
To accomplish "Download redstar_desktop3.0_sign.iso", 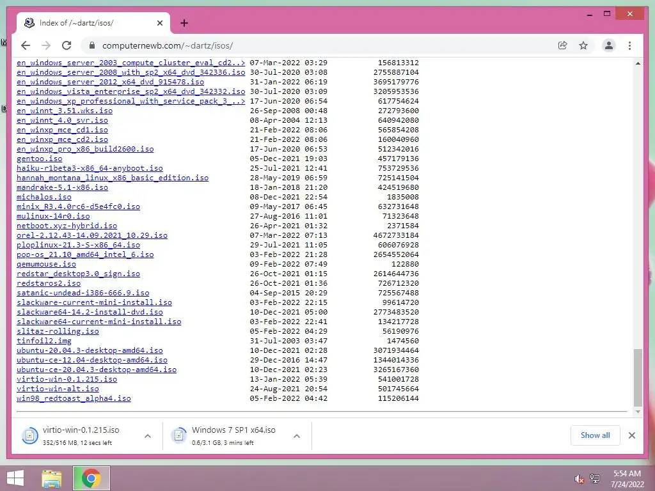I will click(x=78, y=274).
